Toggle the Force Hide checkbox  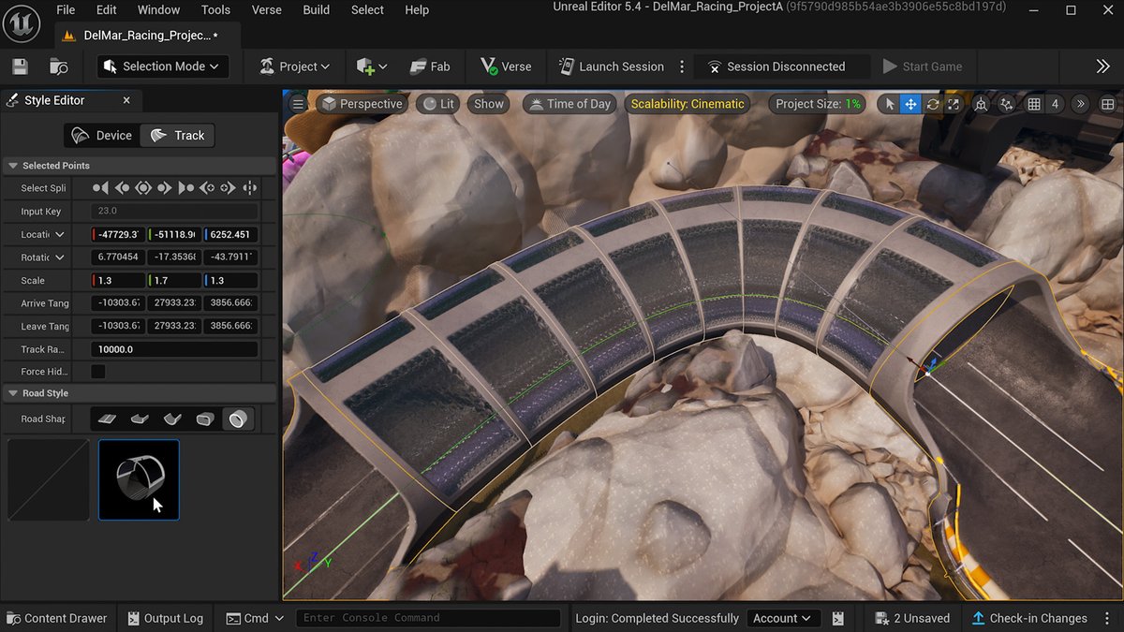pyautogui.click(x=97, y=372)
